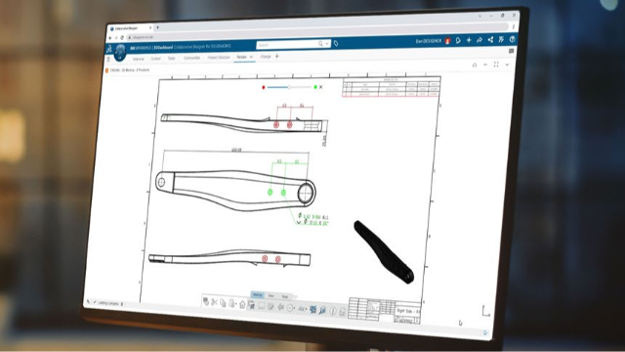Click the search magnifier icon
The width and height of the screenshot is (625, 352).
(x=320, y=43)
